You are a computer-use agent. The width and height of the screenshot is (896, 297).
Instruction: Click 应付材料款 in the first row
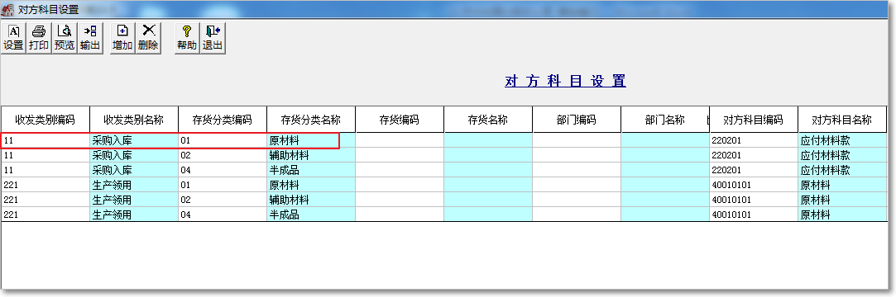(x=841, y=140)
